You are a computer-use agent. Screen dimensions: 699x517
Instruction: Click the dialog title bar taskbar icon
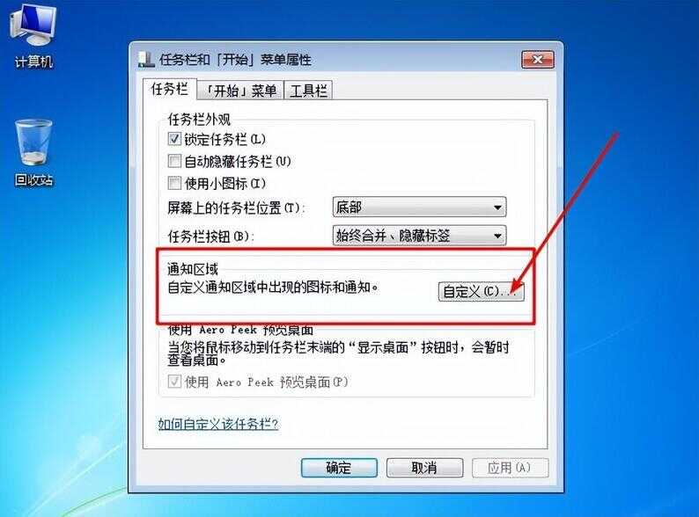click(146, 60)
